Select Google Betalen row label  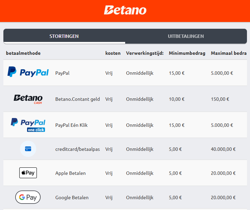tap(72, 197)
